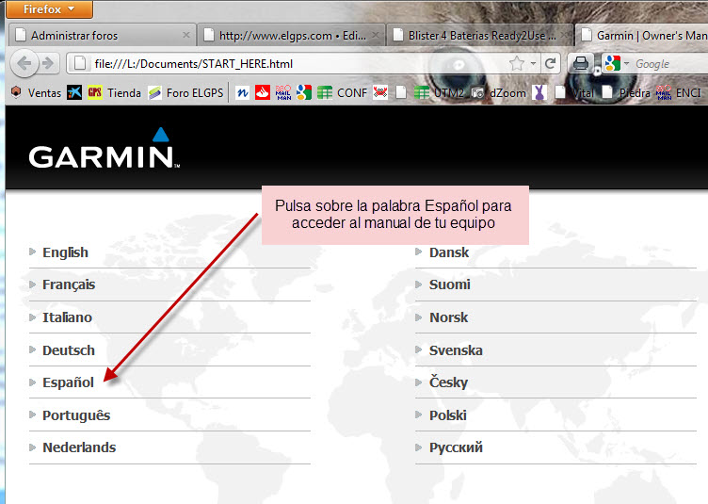Click the Google search input field
The image size is (708, 504).
671,64
